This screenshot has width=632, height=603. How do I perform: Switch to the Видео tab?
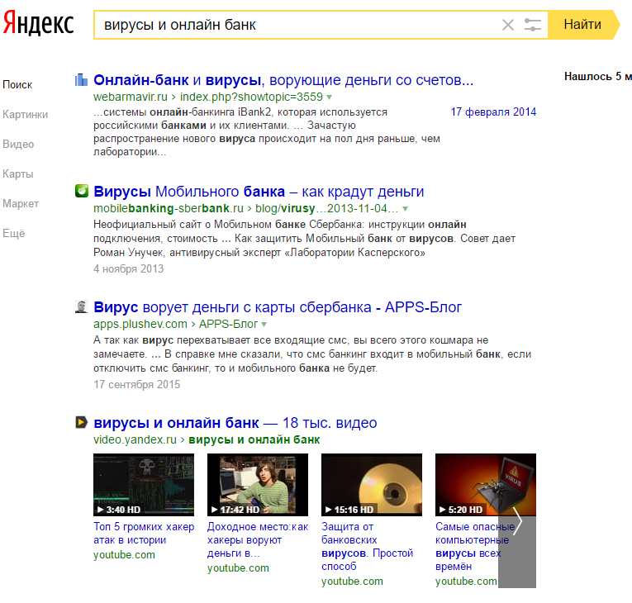coord(18,145)
